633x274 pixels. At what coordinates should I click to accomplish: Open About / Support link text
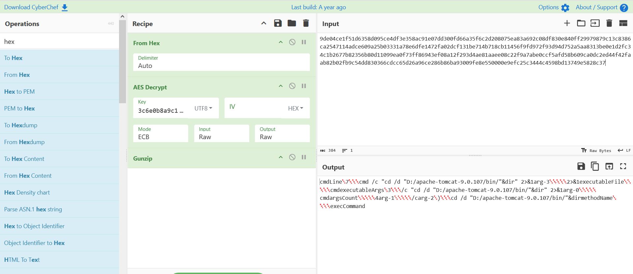pyautogui.click(x=596, y=7)
